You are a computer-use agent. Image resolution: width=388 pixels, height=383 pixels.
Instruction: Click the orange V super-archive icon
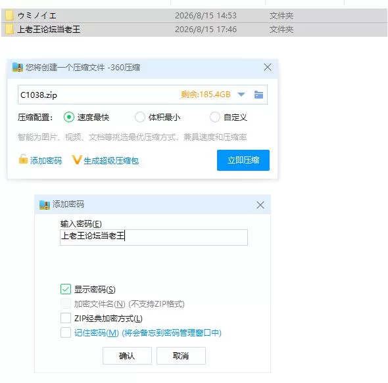coord(77,160)
